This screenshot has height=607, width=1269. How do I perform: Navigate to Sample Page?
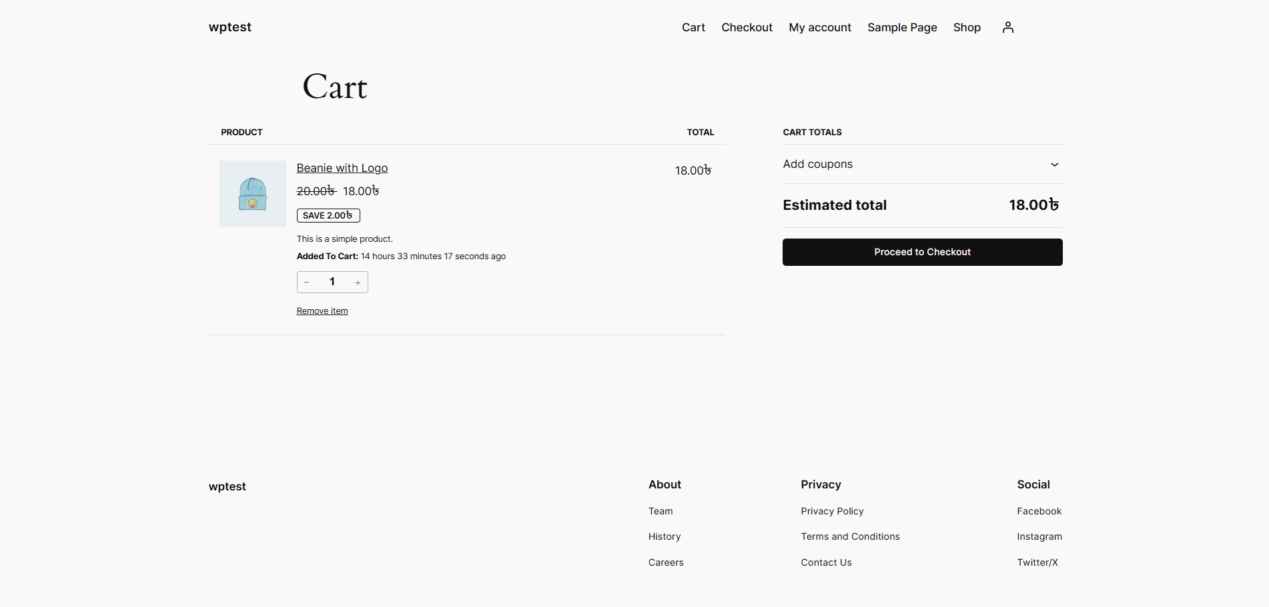[902, 27]
